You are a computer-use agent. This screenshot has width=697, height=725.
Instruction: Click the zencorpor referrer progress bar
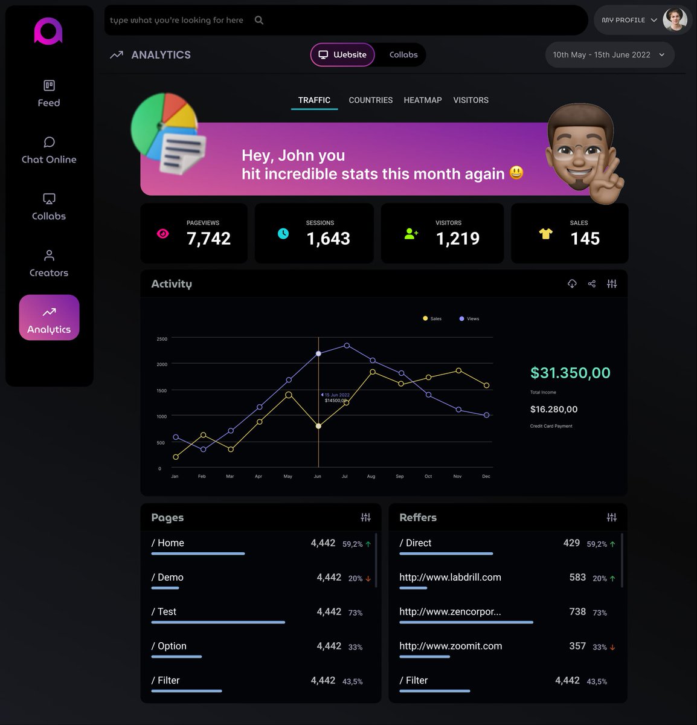click(x=466, y=622)
